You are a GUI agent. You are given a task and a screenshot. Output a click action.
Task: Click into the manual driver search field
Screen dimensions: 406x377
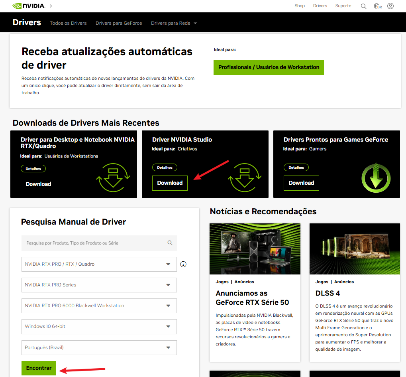(x=96, y=243)
